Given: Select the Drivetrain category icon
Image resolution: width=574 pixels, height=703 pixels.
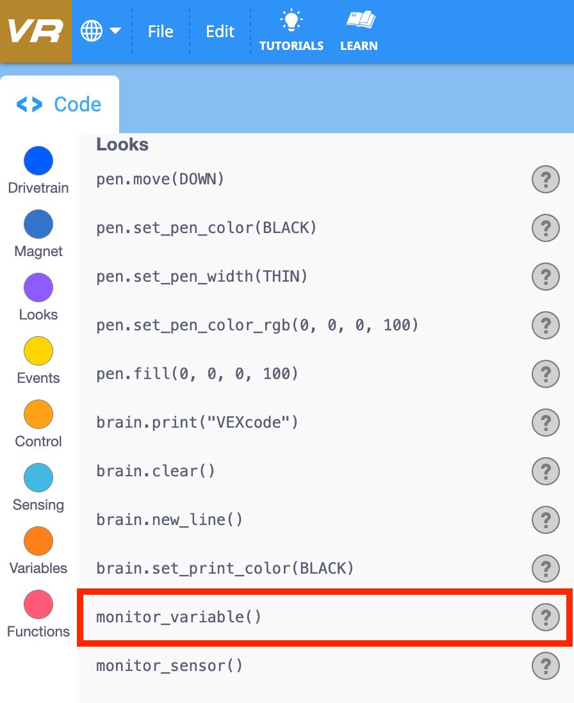Looking at the screenshot, I should tap(38, 161).
